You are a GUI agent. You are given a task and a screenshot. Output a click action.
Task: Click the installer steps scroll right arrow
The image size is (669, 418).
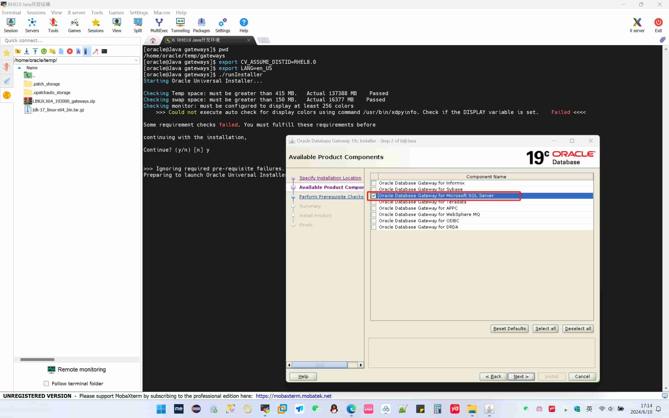point(361,365)
